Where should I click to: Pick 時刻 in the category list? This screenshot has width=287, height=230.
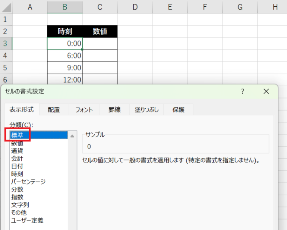coord(39,174)
